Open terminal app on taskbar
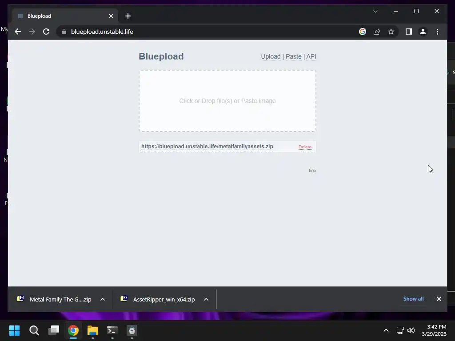Viewport: 455px width, 341px height. 112,330
